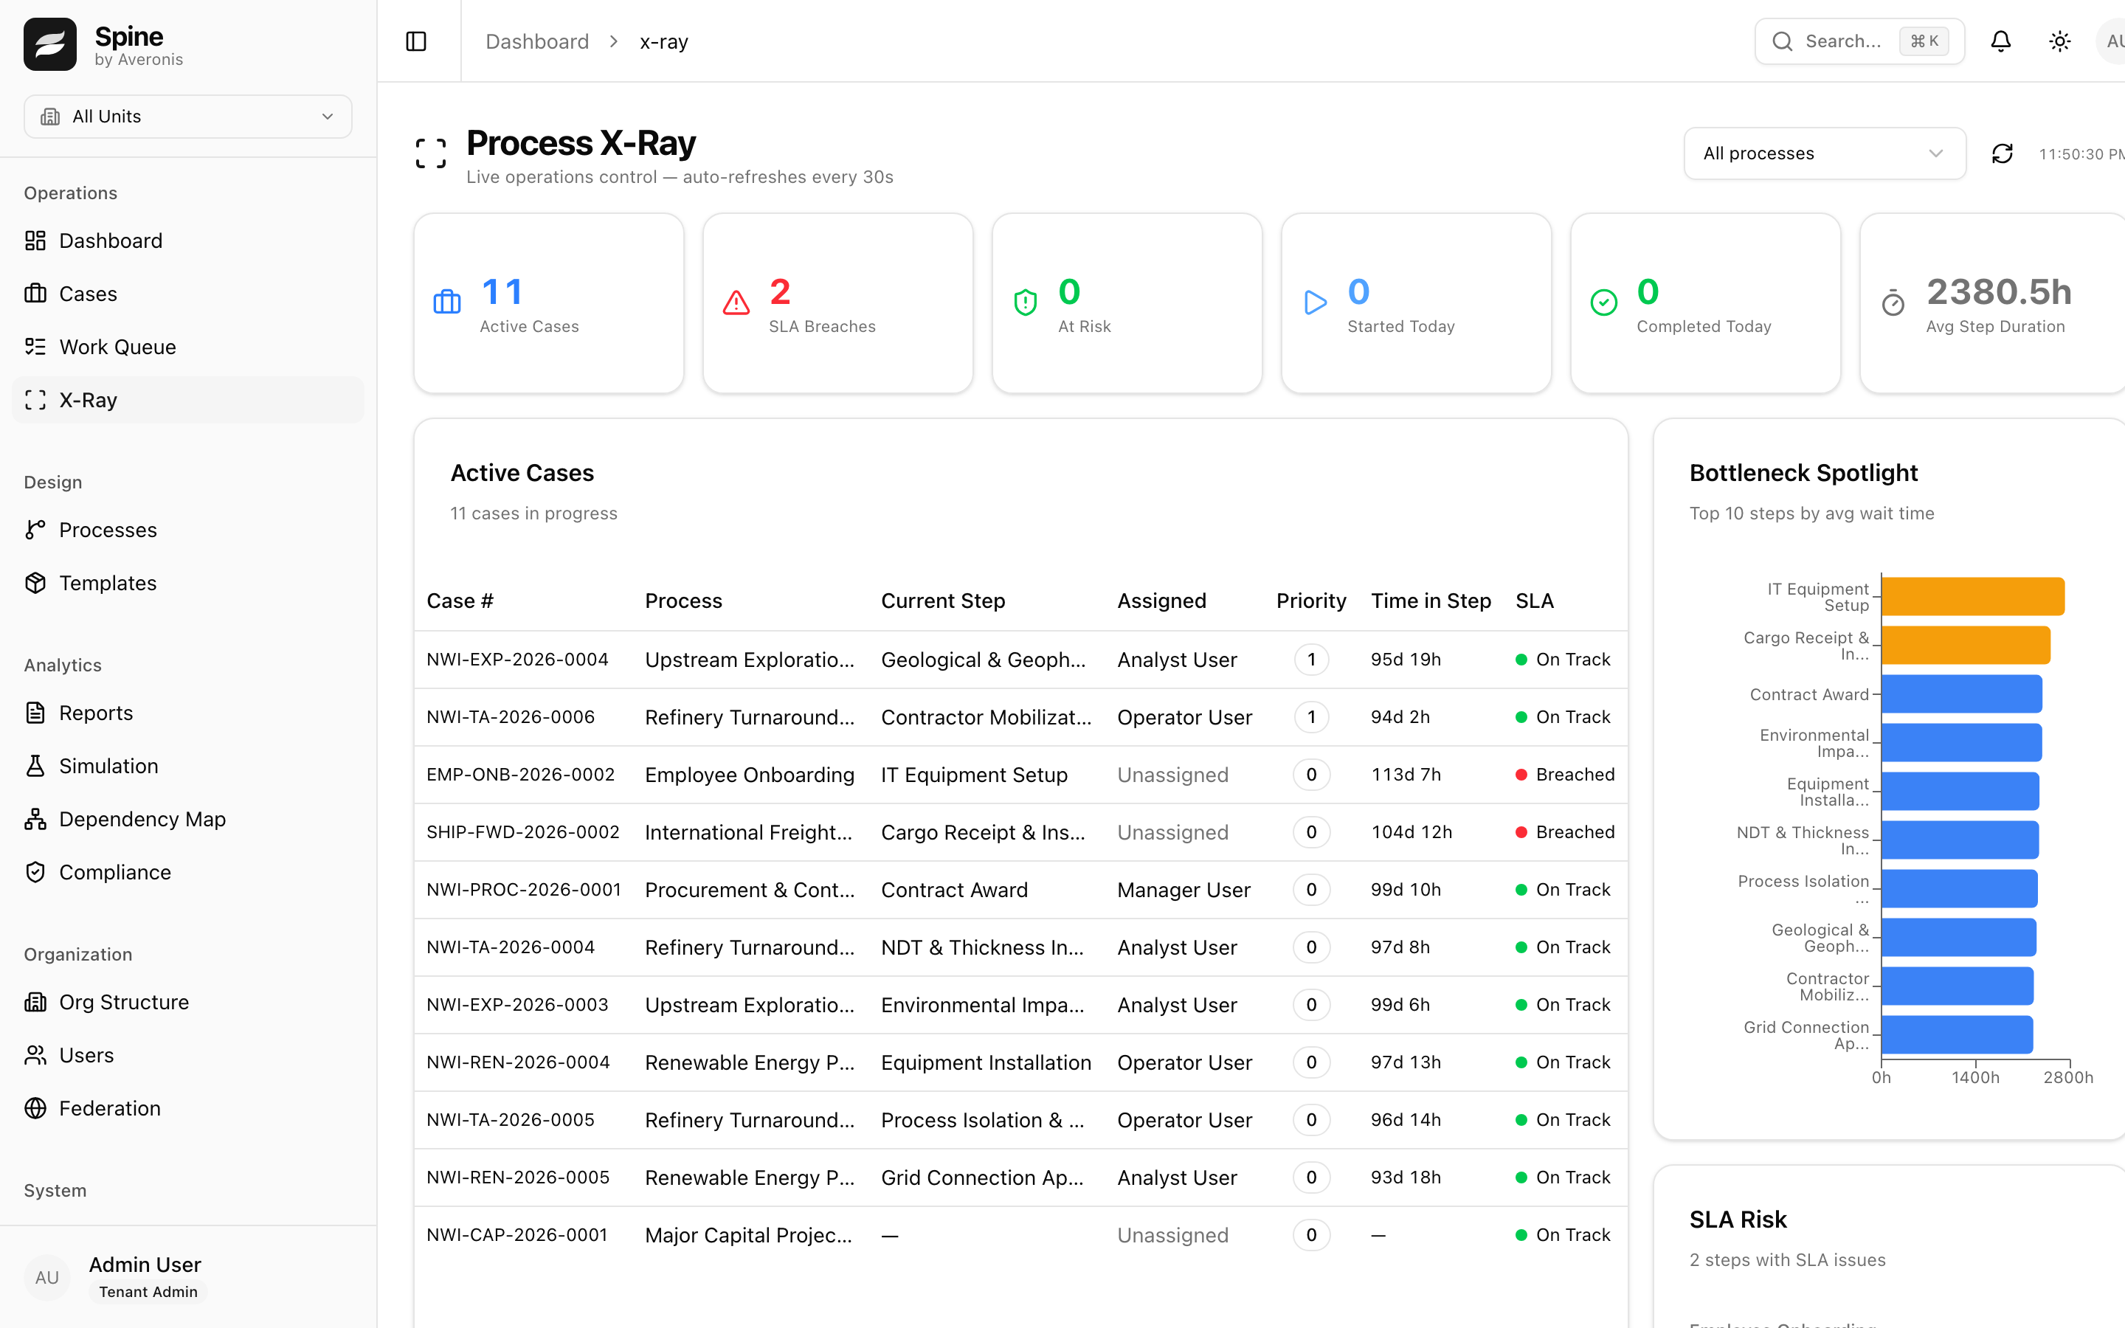
Task: Click the Search input field
Action: 1859,41
